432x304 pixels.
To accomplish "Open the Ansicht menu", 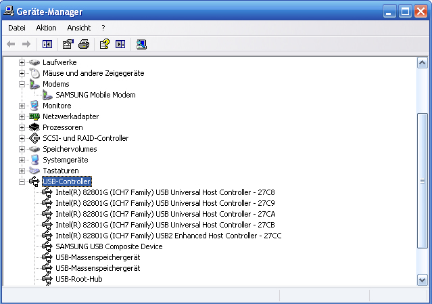I will tap(79, 28).
